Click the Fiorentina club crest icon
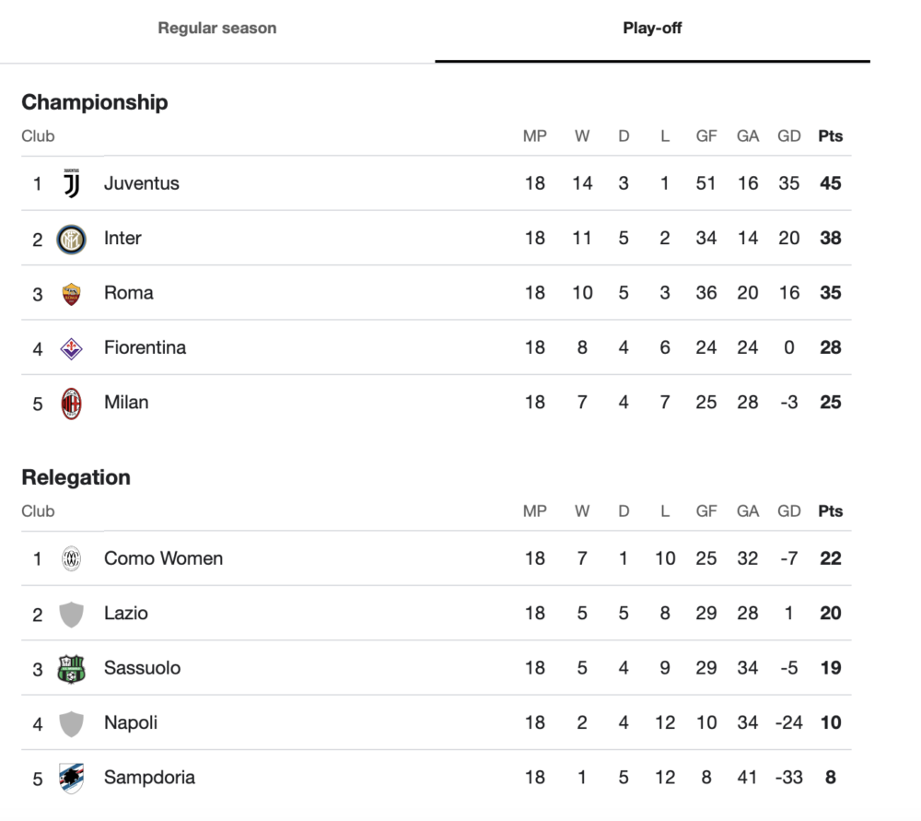Screen dimensions: 921x821 pyautogui.click(x=71, y=348)
